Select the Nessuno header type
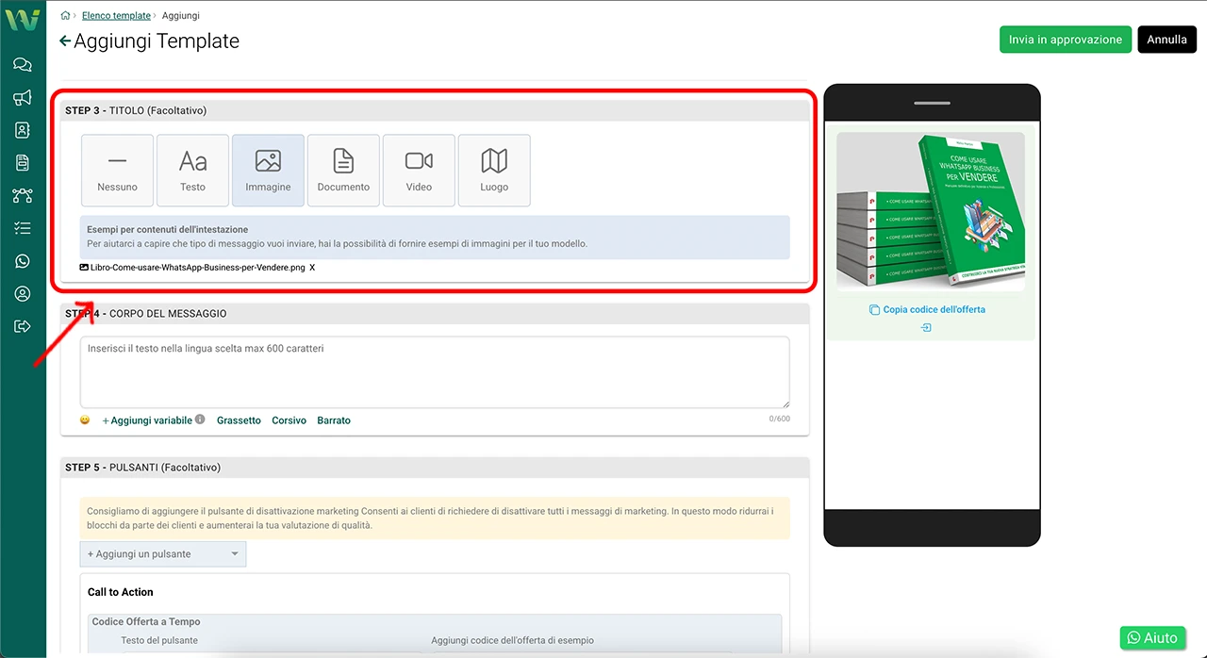 (117, 171)
